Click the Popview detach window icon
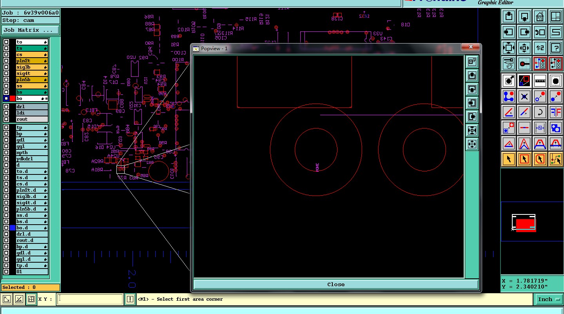Image resolution: width=564 pixels, height=314 pixels. [x=472, y=62]
